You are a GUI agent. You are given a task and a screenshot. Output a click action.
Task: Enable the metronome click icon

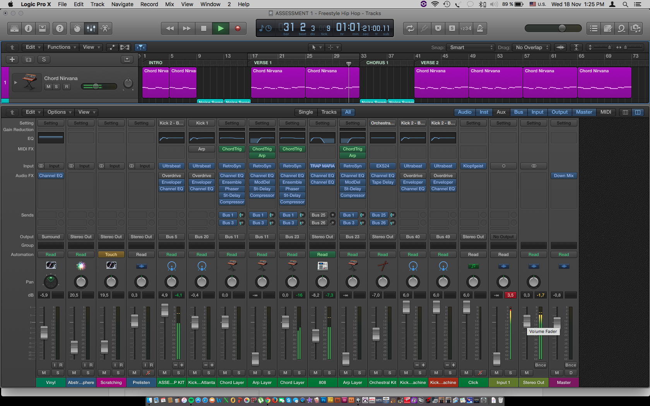point(480,28)
